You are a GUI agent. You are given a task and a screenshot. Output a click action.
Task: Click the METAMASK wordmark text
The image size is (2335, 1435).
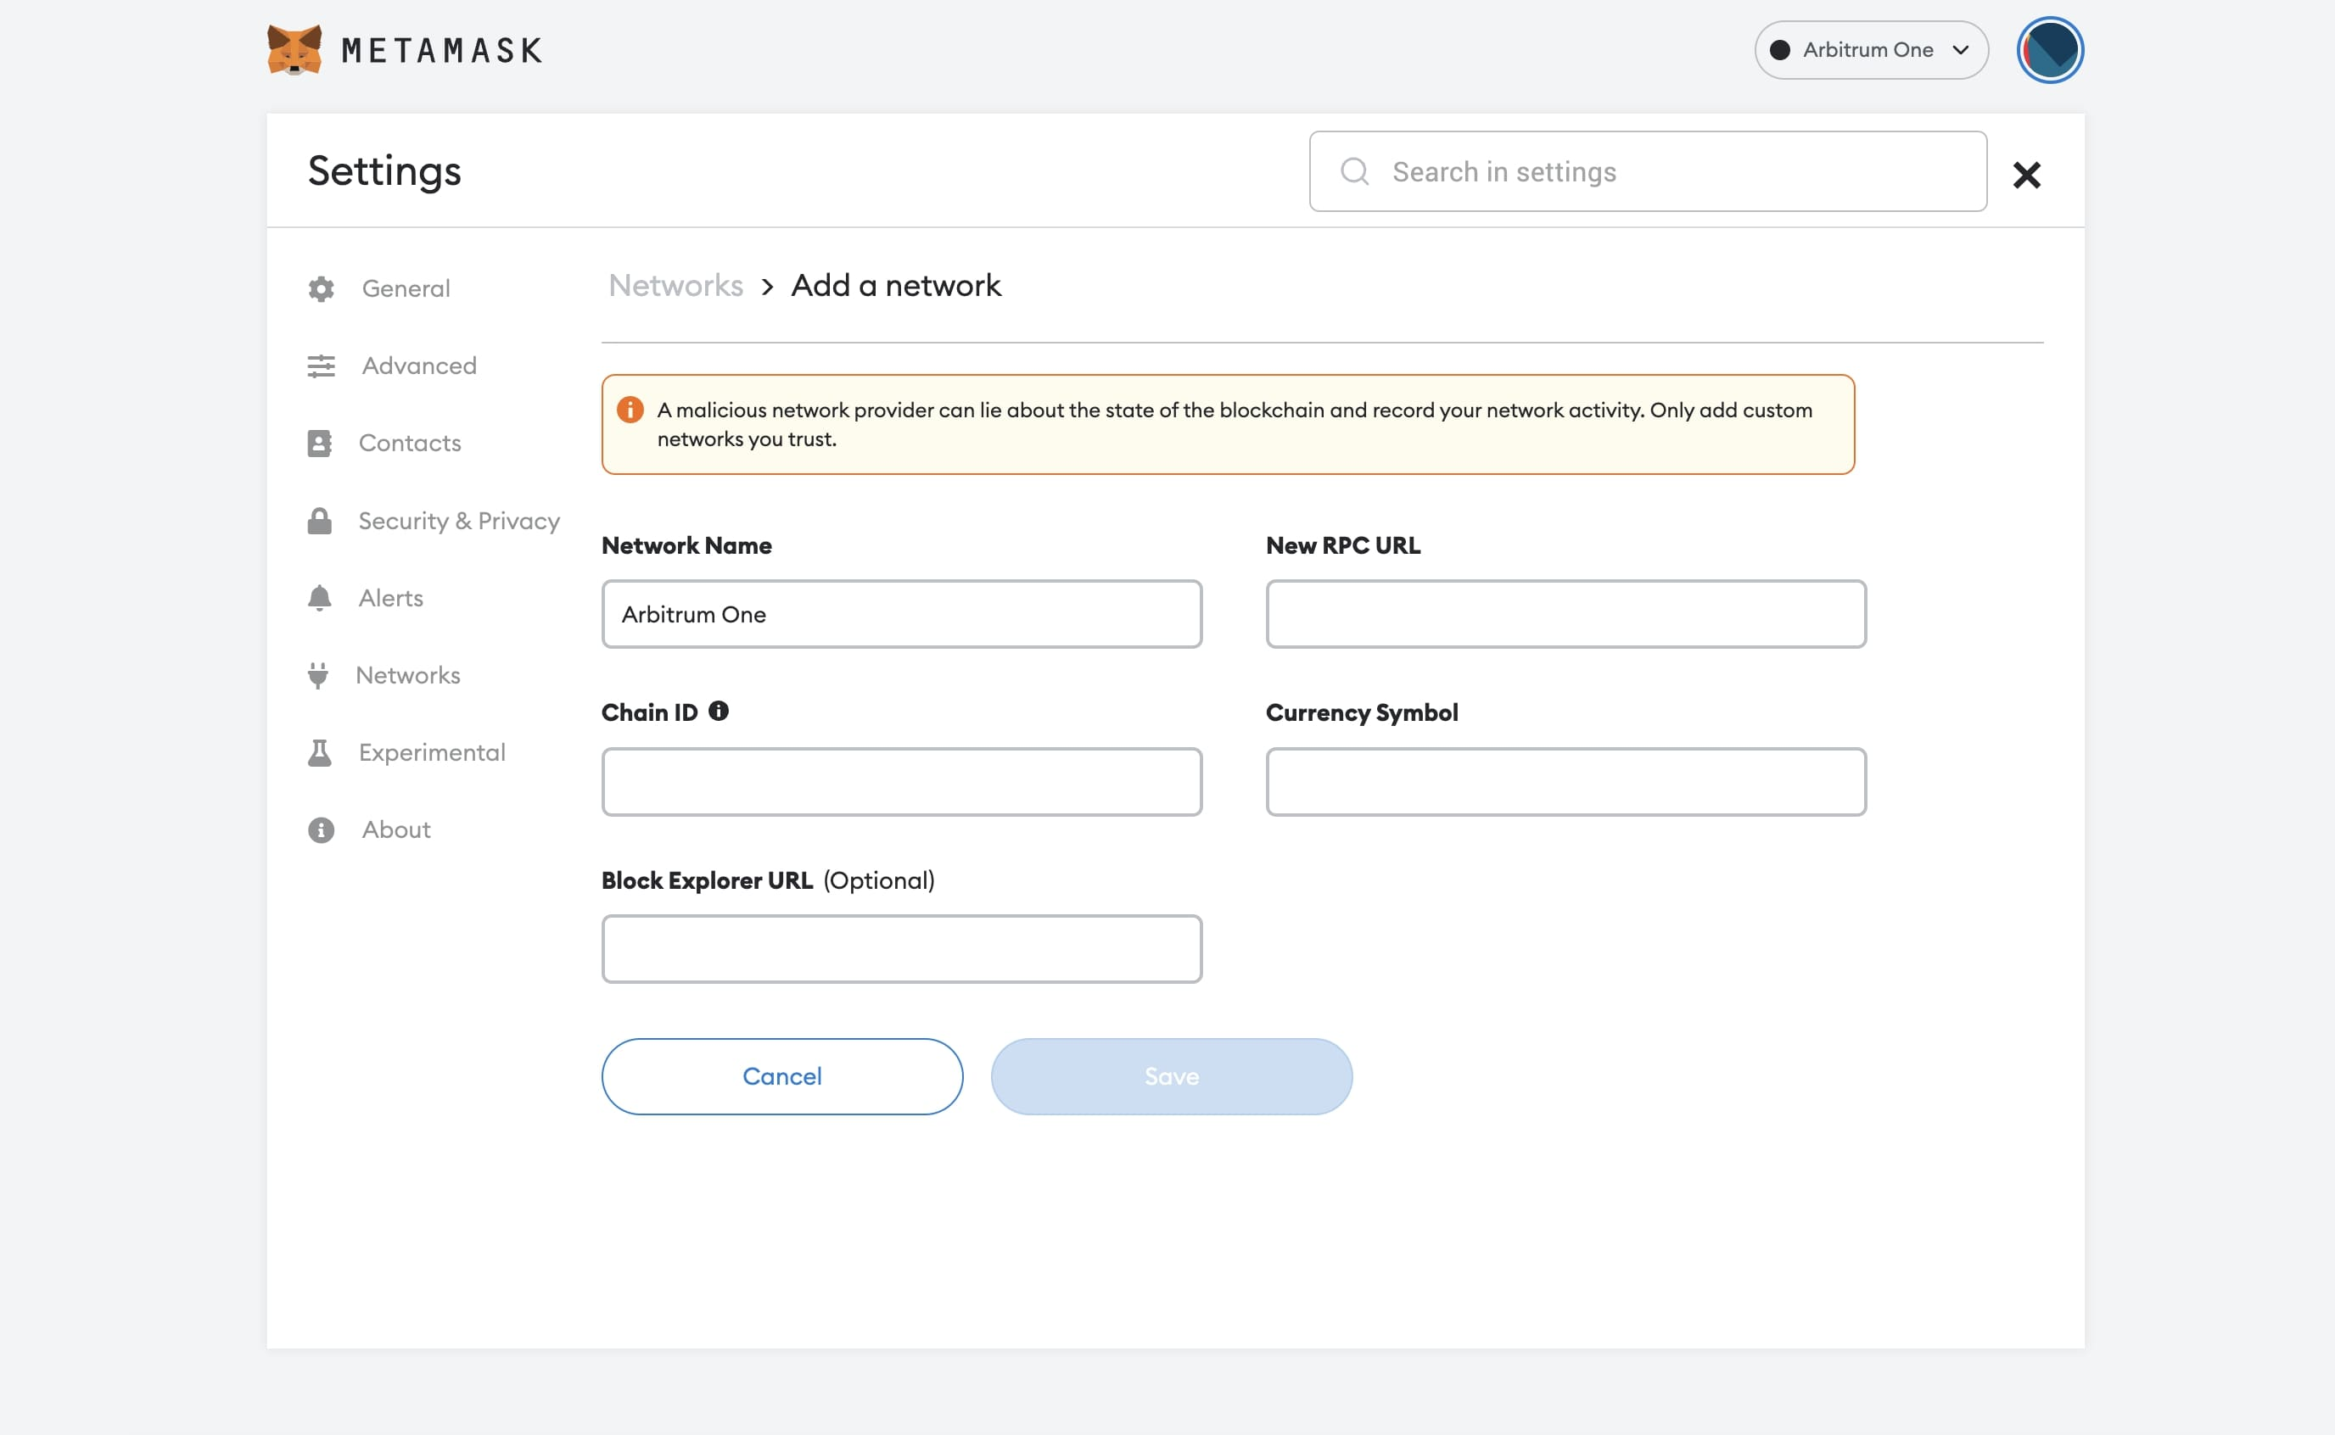[442, 50]
